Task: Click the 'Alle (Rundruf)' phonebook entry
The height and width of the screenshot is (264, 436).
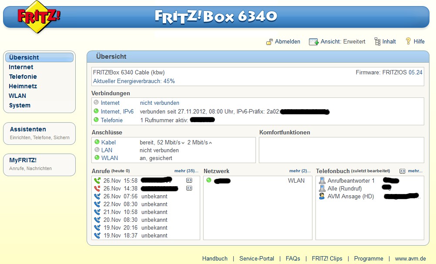Action: click(345, 188)
